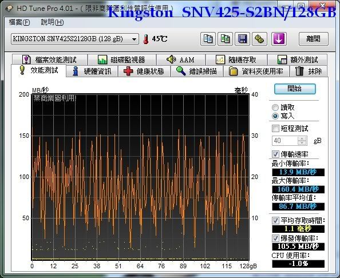Click the 開始 start button
Image resolution: width=340 pixels, height=278 pixels.
295,89
